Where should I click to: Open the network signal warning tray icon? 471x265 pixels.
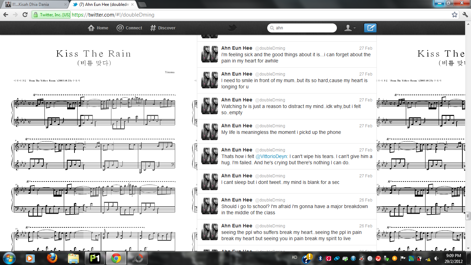click(428, 258)
